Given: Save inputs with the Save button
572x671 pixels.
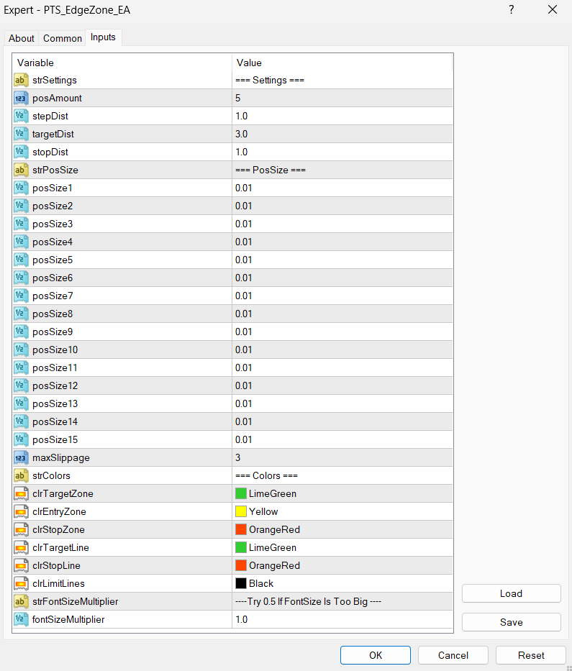Looking at the screenshot, I should click(512, 622).
